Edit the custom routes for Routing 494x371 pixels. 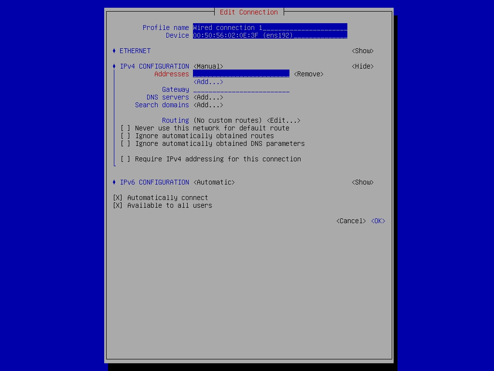click(x=283, y=120)
